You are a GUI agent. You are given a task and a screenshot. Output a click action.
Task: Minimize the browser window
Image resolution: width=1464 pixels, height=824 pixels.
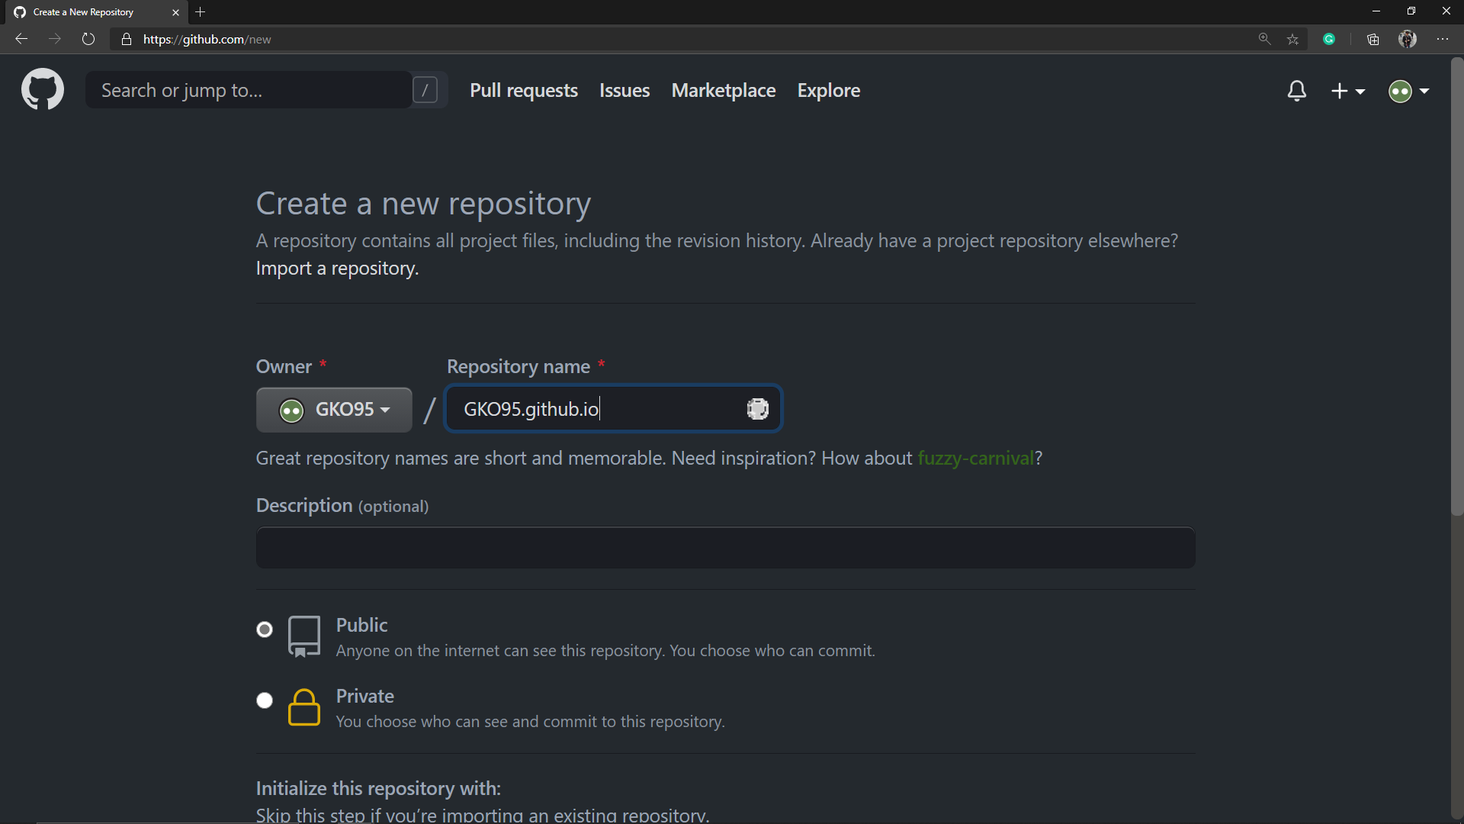(1376, 11)
